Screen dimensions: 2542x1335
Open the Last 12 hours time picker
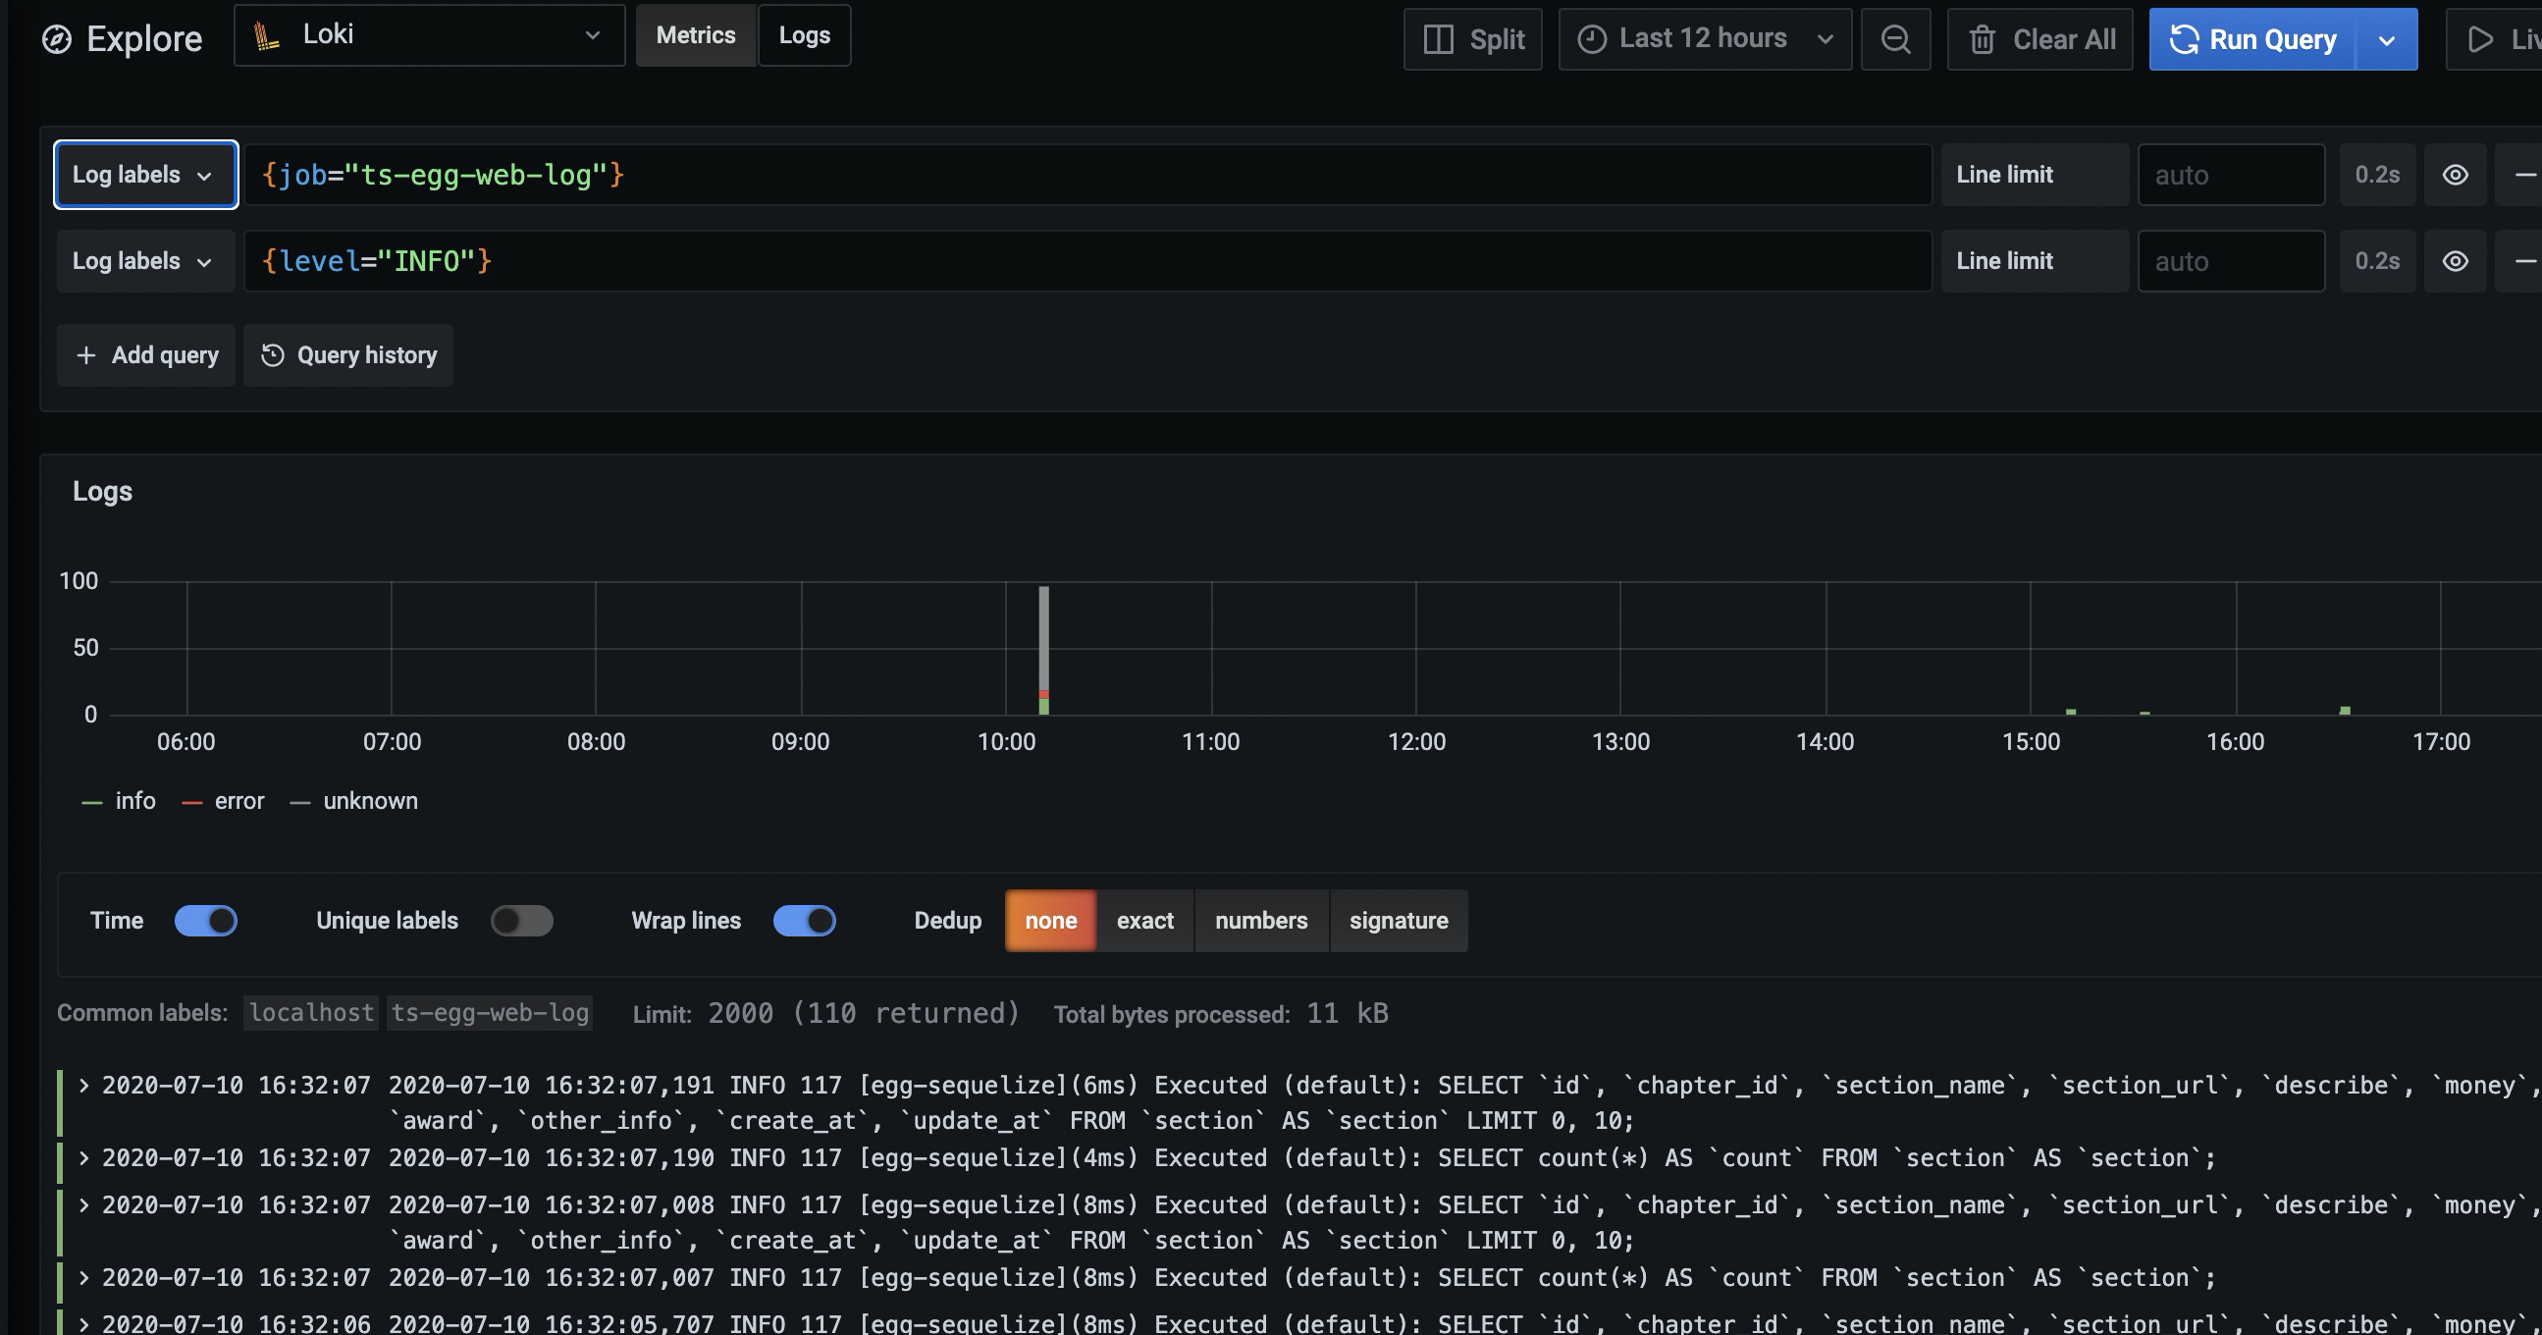1704,39
